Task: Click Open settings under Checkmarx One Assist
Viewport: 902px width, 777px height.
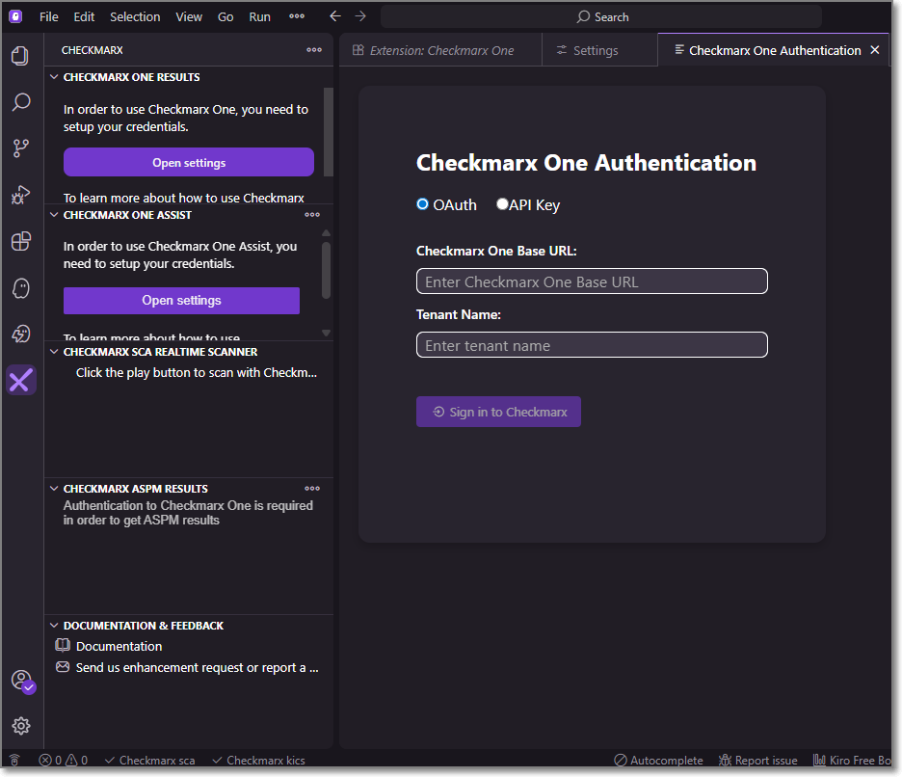Action: pos(181,301)
